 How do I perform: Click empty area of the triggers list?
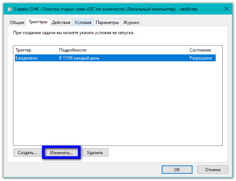click(114, 102)
